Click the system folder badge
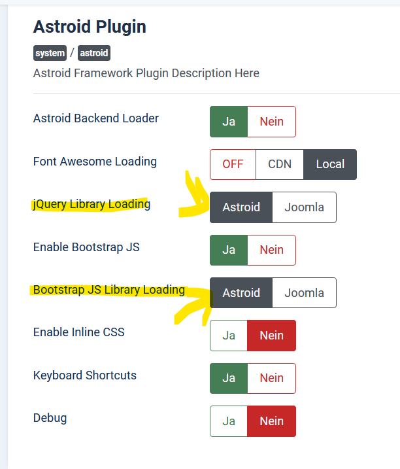Image resolution: width=400 pixels, height=469 pixels. pyautogui.click(x=50, y=53)
